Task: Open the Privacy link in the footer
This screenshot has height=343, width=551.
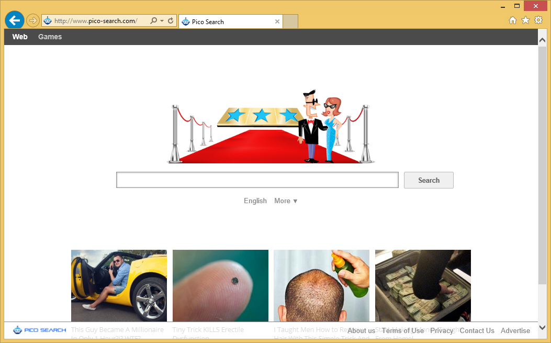Action: [442, 330]
